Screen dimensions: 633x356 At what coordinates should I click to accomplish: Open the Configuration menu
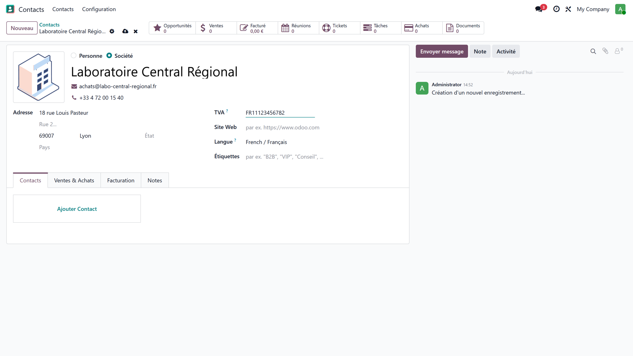99,9
